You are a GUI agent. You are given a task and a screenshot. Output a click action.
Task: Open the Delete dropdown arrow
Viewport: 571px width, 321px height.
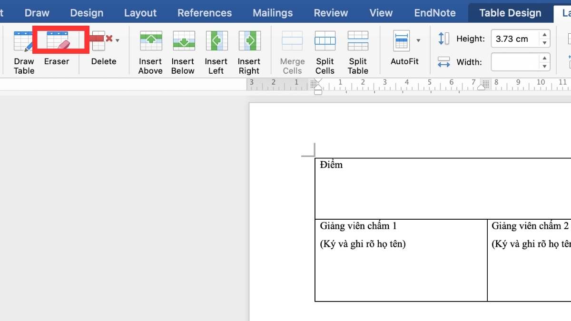coord(118,40)
